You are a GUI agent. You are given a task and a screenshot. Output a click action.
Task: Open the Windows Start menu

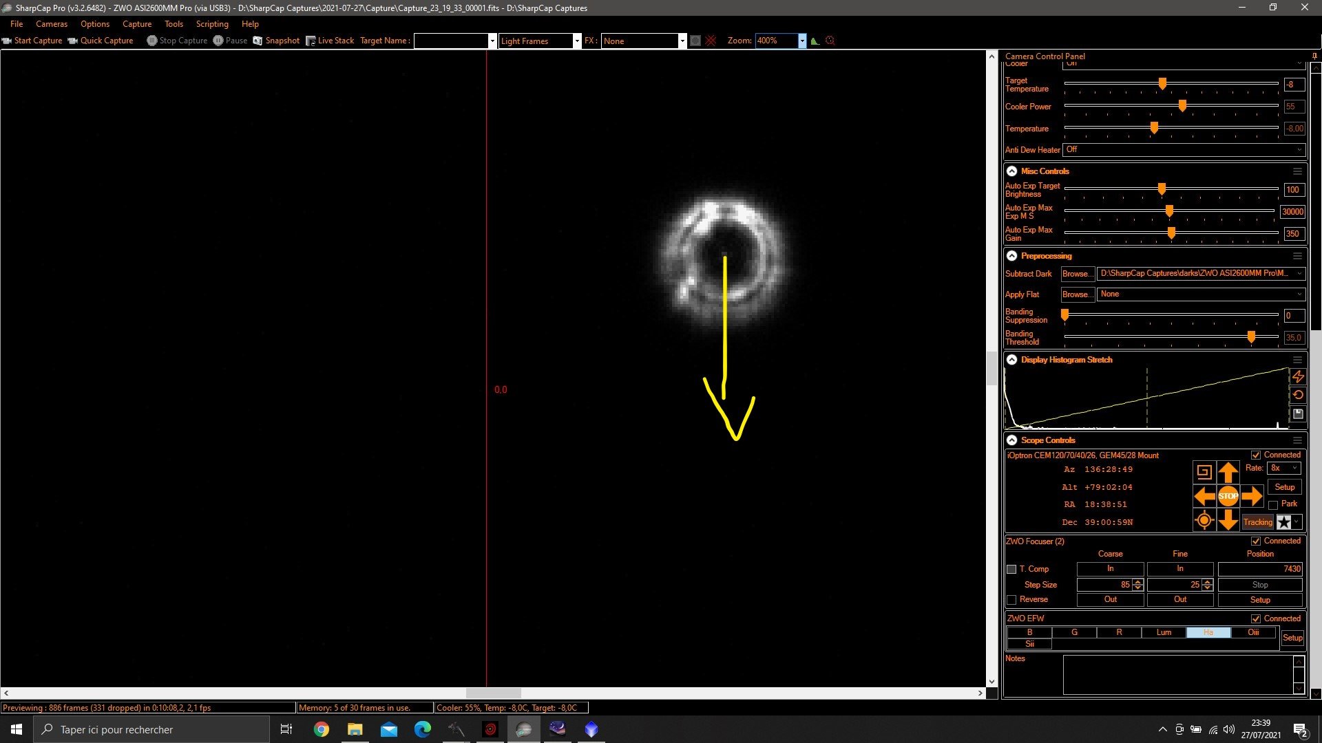17,729
